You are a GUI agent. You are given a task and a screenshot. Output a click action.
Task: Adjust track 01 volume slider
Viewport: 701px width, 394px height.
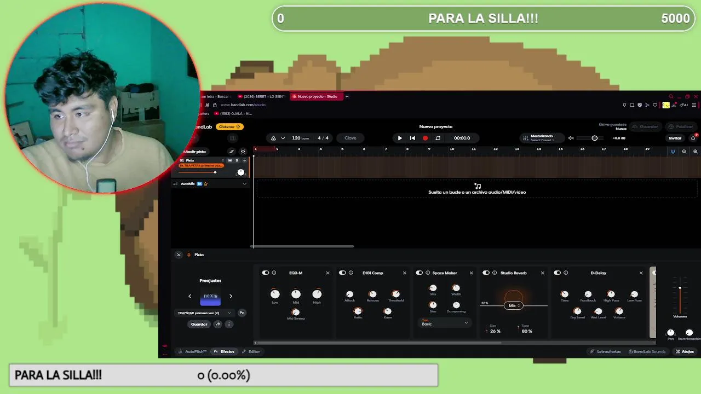point(215,172)
